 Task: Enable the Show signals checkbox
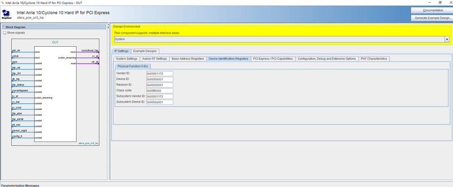[5, 33]
